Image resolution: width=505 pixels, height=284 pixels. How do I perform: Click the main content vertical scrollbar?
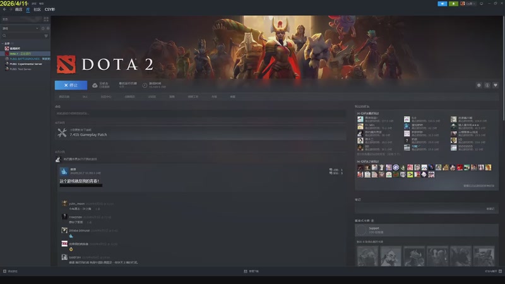[503, 68]
